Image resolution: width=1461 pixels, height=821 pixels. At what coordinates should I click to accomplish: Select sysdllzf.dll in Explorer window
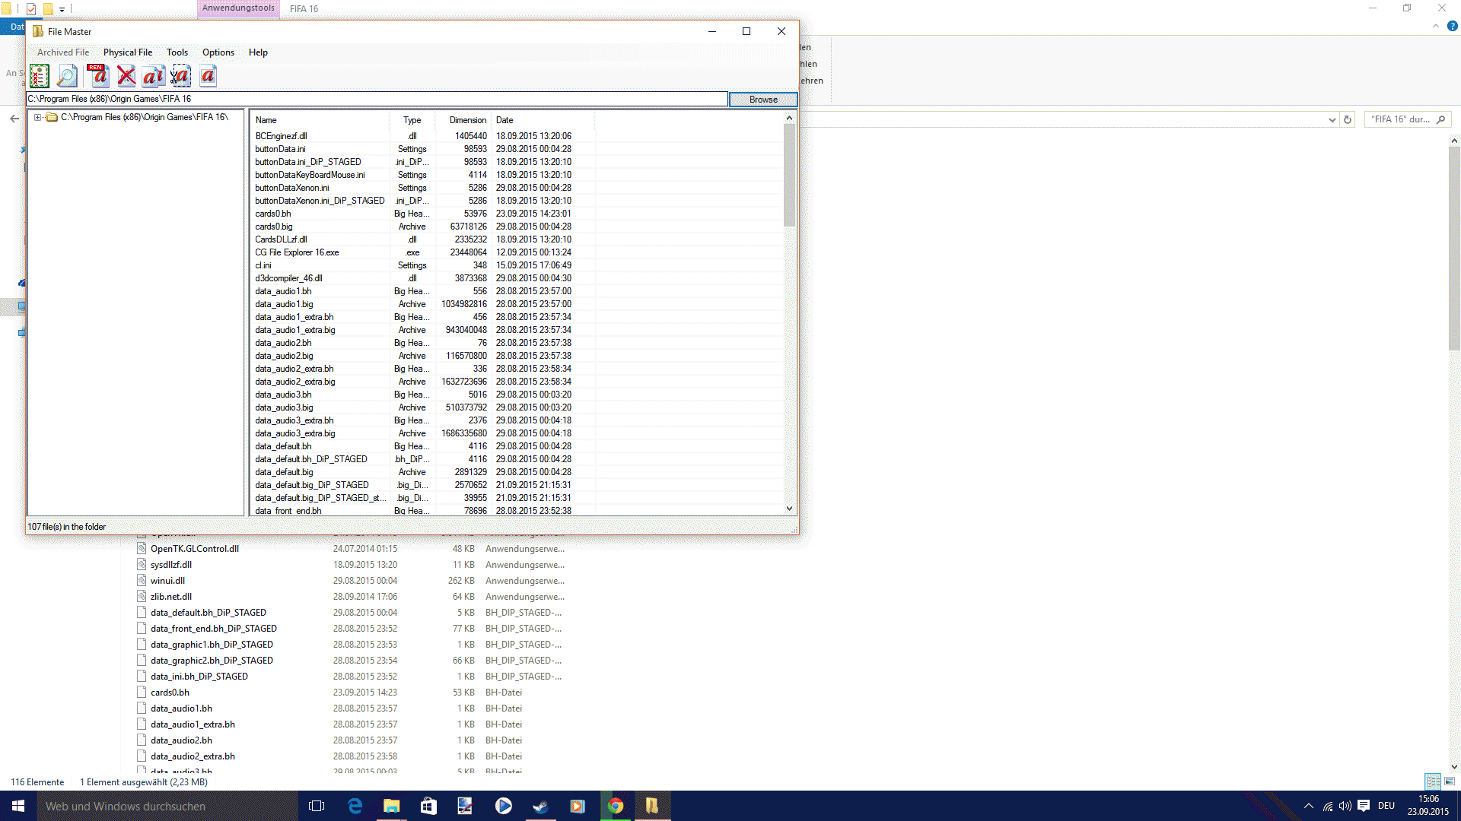171,565
